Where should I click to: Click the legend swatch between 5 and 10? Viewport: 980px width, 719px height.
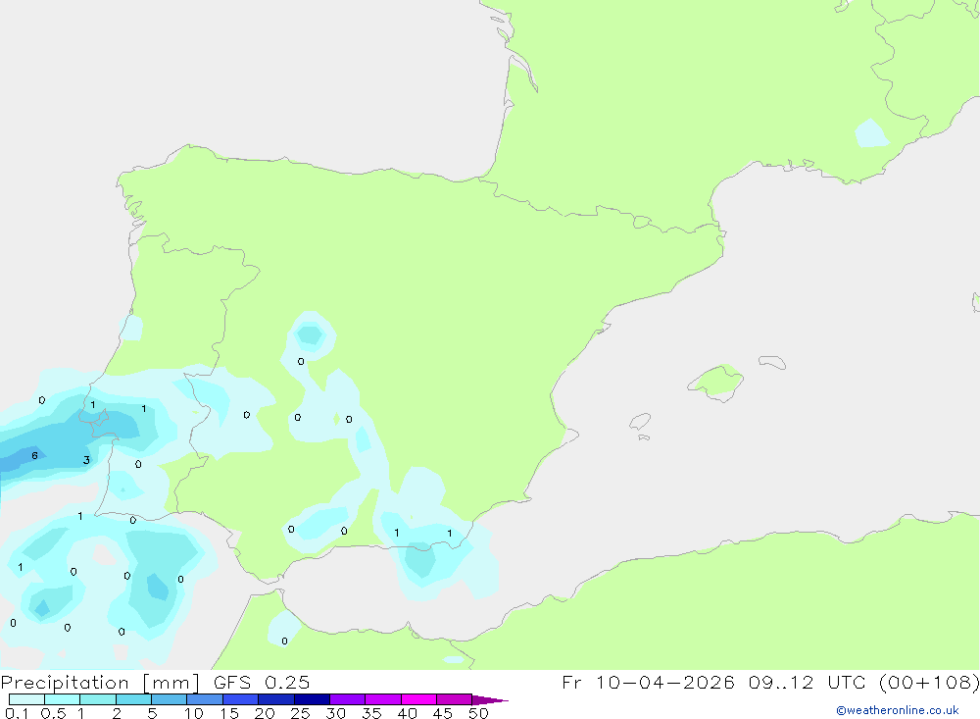point(170,699)
